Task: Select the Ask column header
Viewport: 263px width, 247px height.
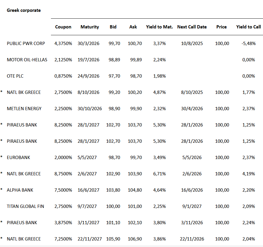Action: pos(133,27)
